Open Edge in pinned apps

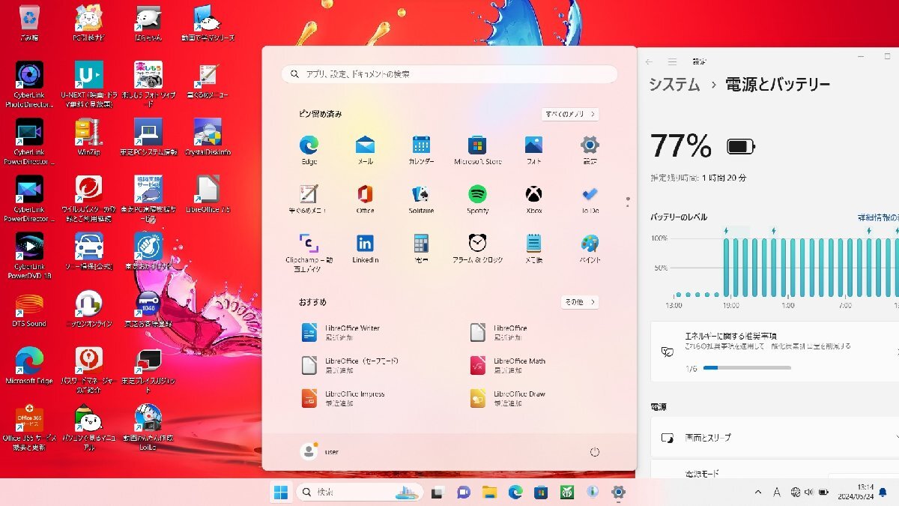309,150
